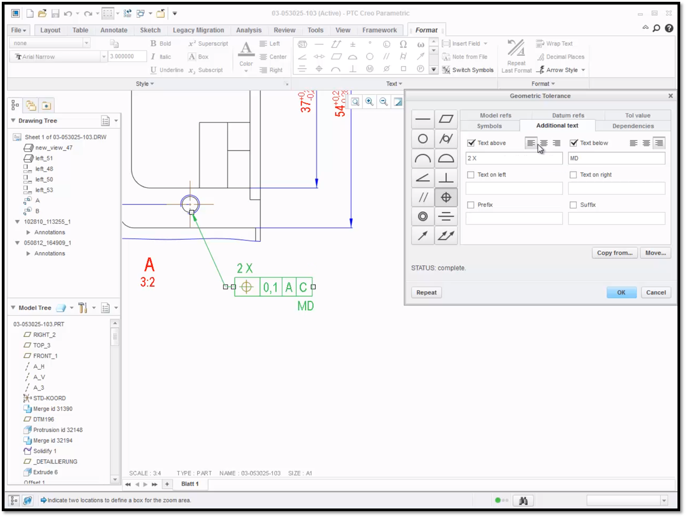Click the Model Tree vertical scrollbar
The height and width of the screenshot is (517, 686).
(115, 401)
